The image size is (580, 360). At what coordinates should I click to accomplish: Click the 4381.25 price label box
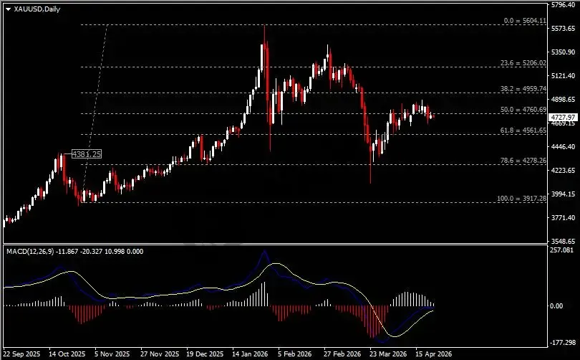click(x=86, y=154)
